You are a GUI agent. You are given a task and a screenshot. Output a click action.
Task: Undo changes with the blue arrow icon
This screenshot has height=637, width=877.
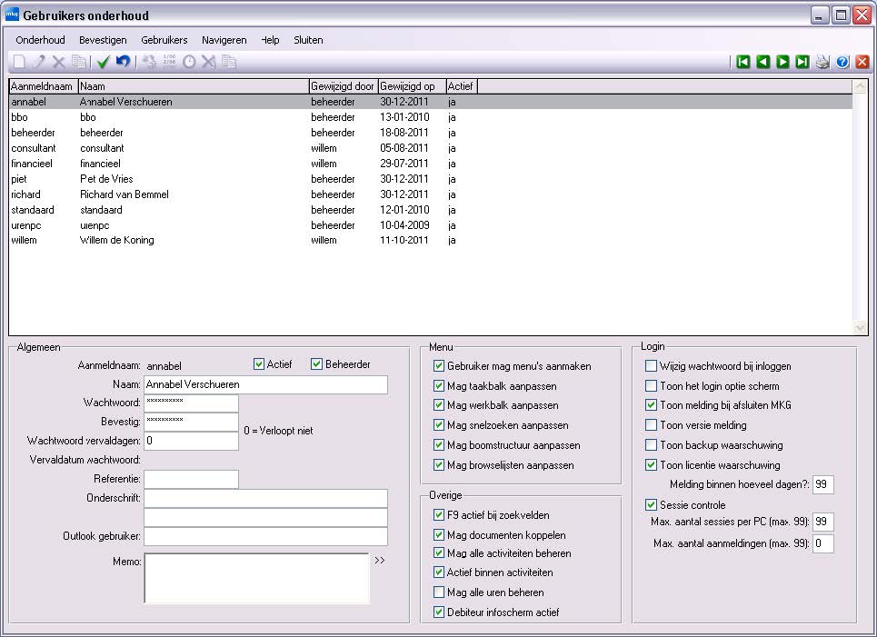click(123, 62)
